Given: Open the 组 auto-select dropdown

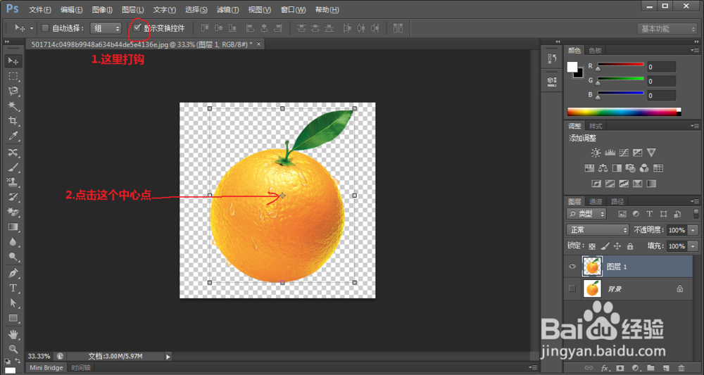Looking at the screenshot, I should tap(106, 28).
